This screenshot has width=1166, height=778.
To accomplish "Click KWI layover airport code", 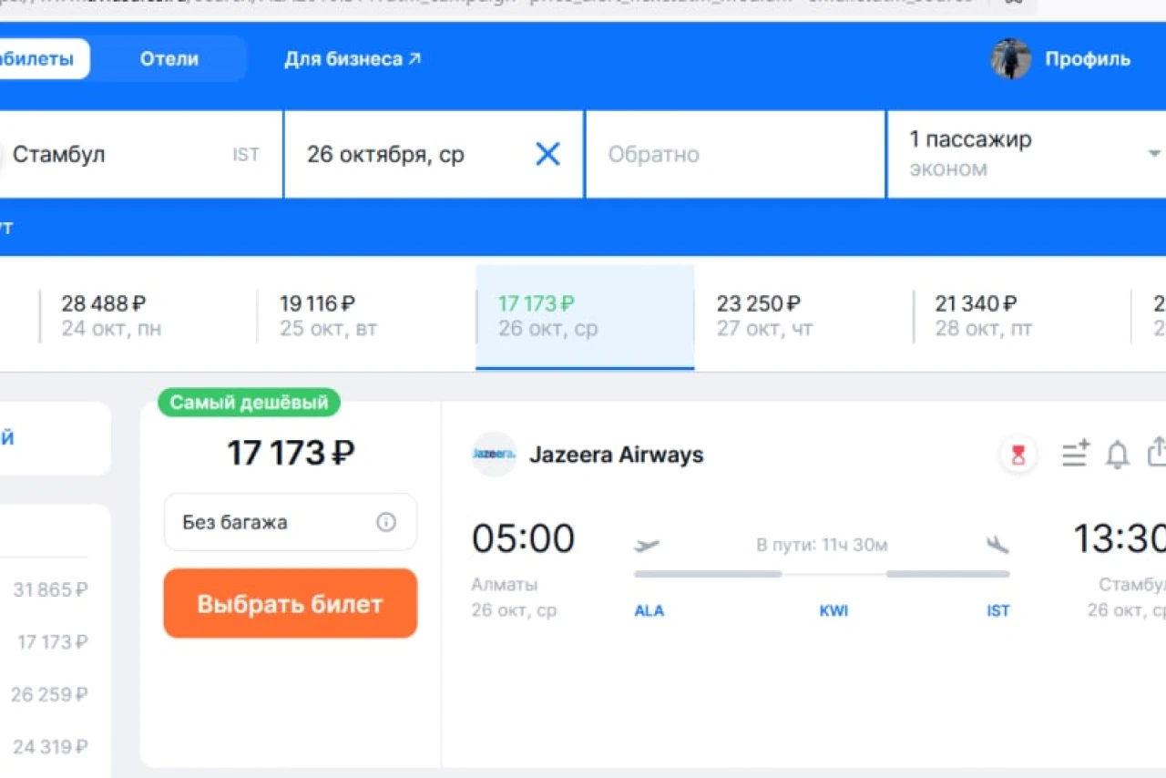I will (x=834, y=610).
